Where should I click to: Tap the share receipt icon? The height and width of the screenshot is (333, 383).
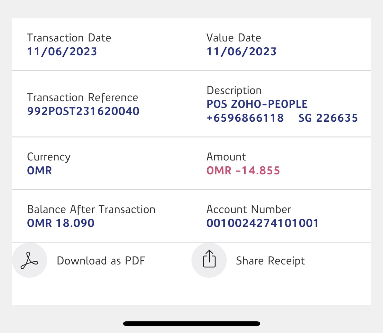coord(209,260)
